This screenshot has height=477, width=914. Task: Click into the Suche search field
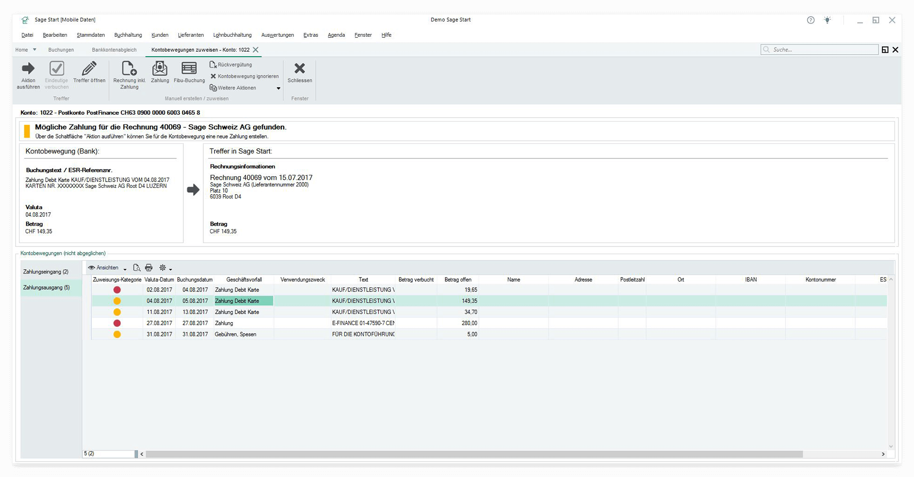[x=819, y=49]
